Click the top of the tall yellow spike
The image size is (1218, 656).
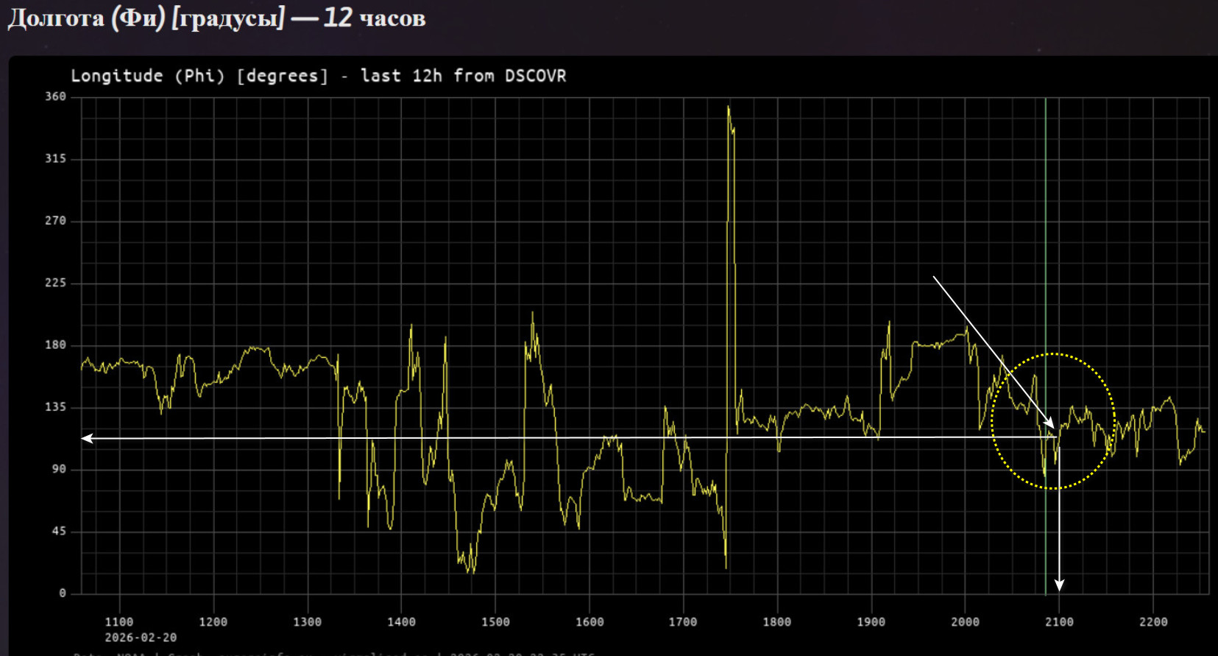pyautogui.click(x=729, y=107)
